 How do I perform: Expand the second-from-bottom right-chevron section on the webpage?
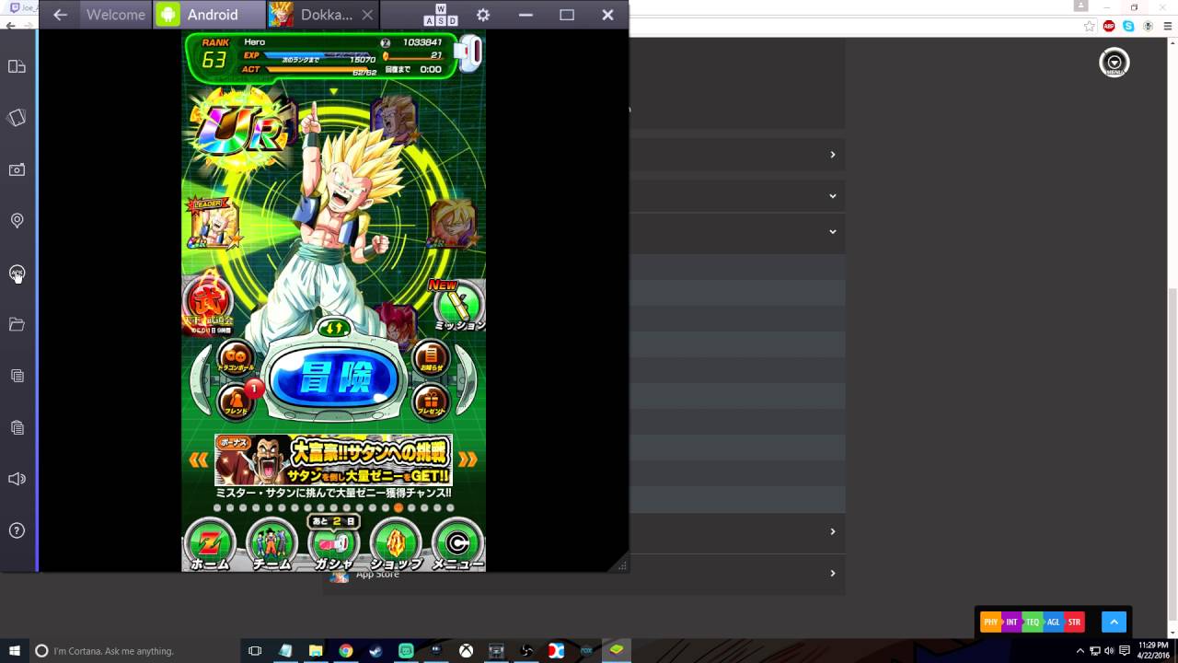832,531
